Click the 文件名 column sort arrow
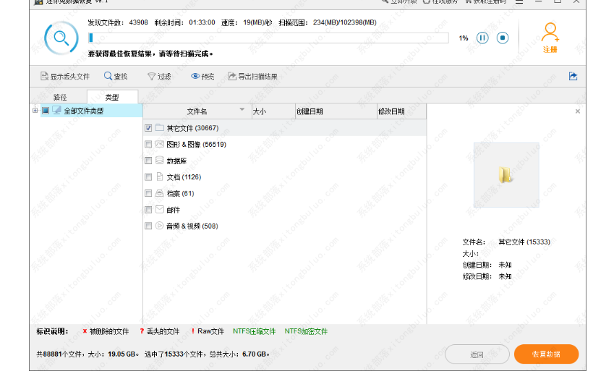593x379 pixels. [242, 110]
